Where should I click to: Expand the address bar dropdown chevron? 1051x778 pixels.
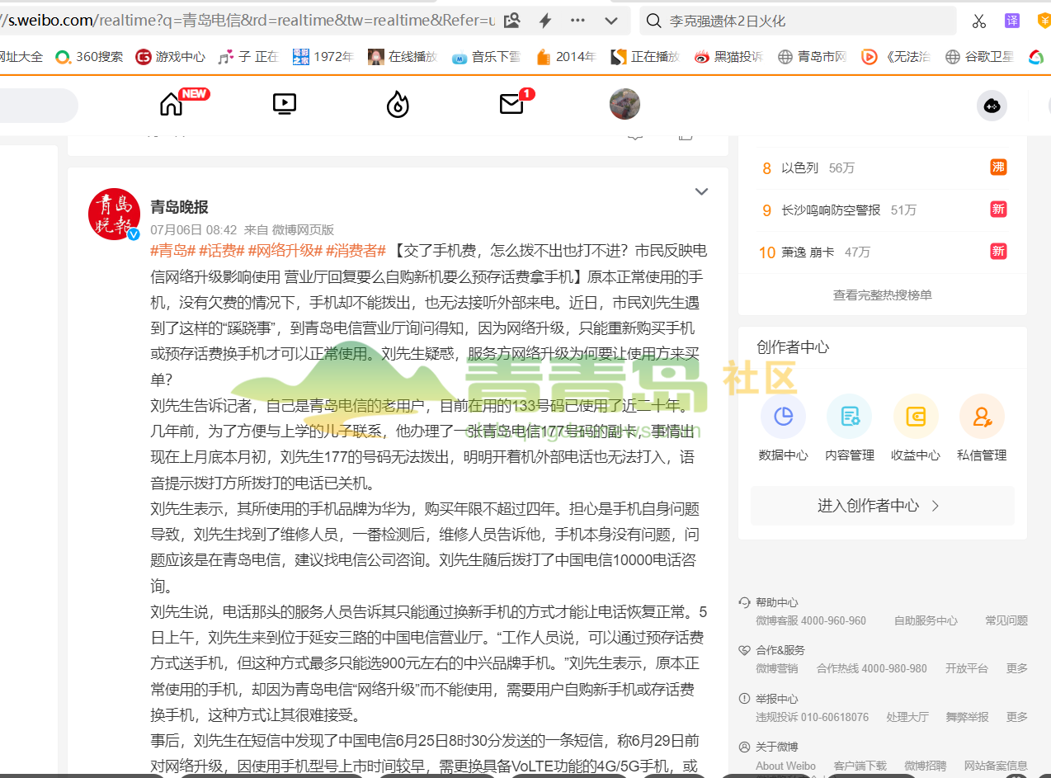(611, 21)
